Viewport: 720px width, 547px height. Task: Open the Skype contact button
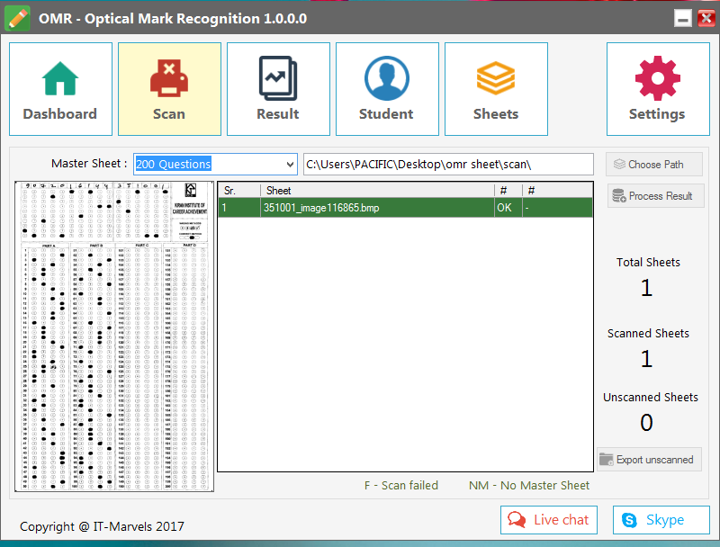click(661, 520)
